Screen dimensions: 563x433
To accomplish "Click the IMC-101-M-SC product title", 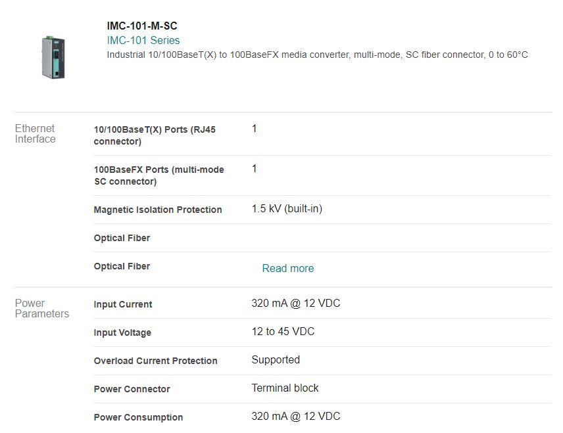I will pos(142,26).
